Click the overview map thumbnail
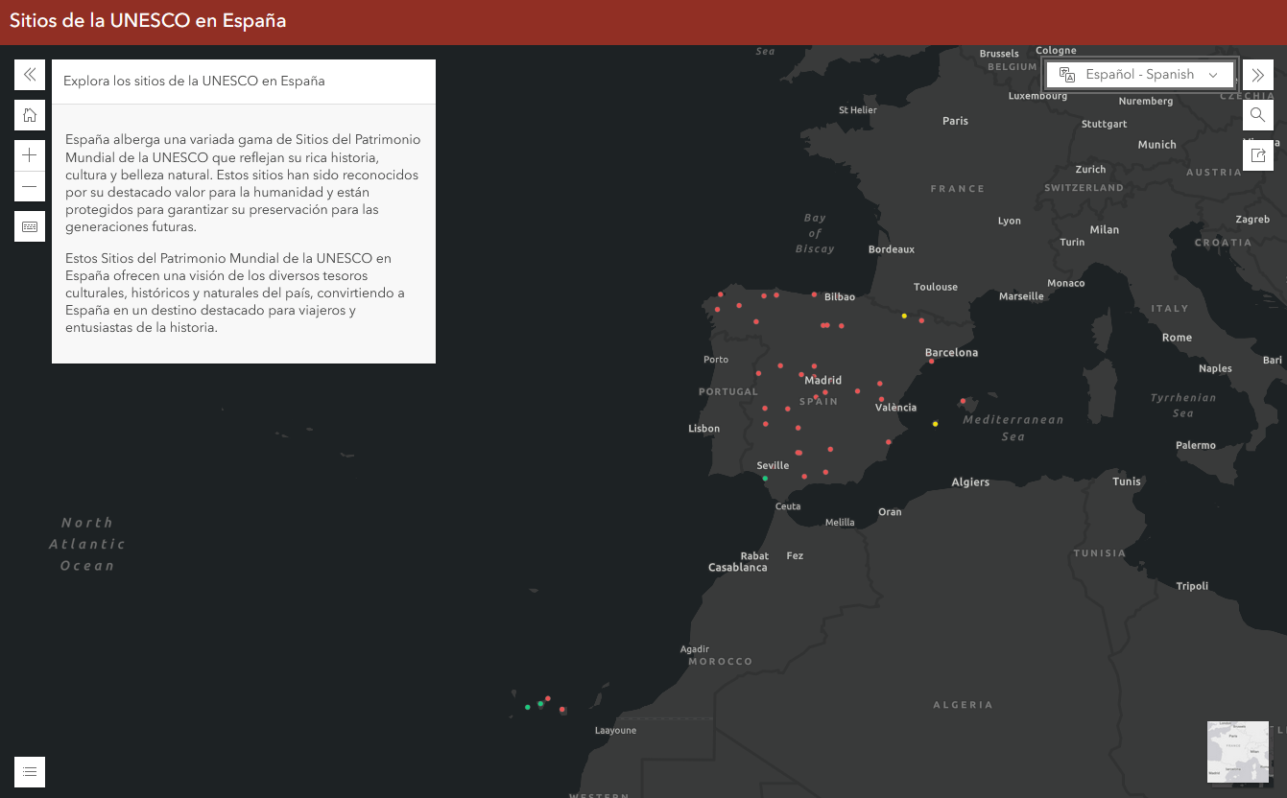 click(x=1238, y=752)
